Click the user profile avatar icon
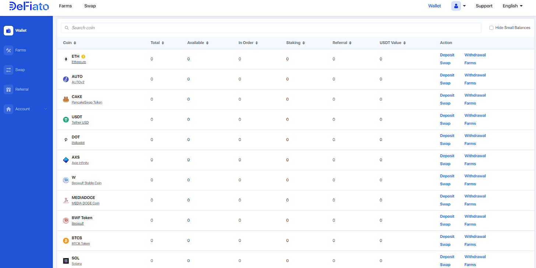 pyautogui.click(x=456, y=6)
